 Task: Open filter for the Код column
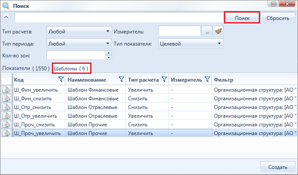61,79
